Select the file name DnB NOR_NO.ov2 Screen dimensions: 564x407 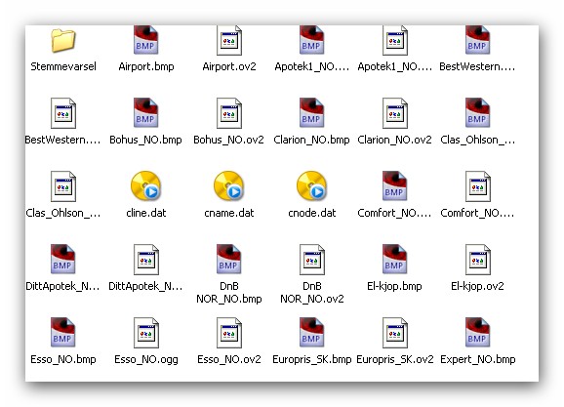(312, 292)
